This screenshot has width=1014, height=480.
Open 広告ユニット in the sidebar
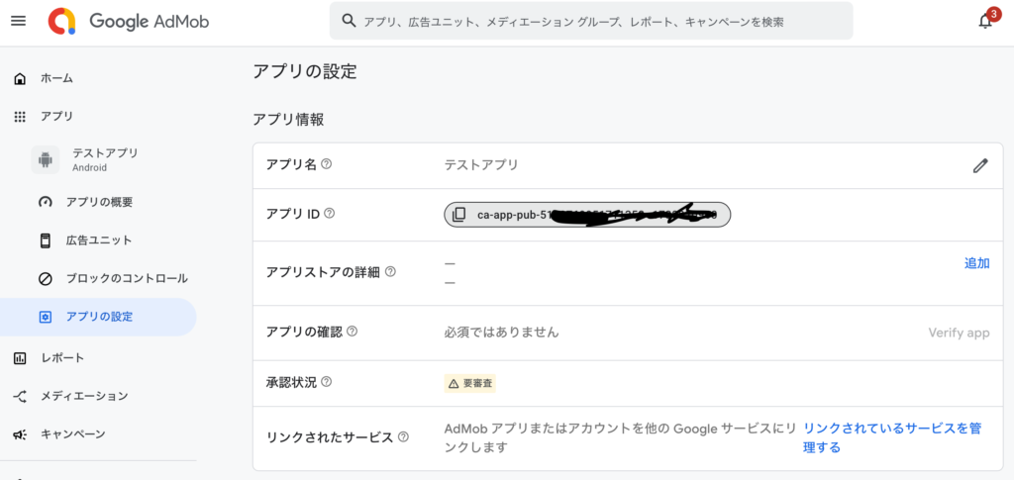click(x=98, y=240)
